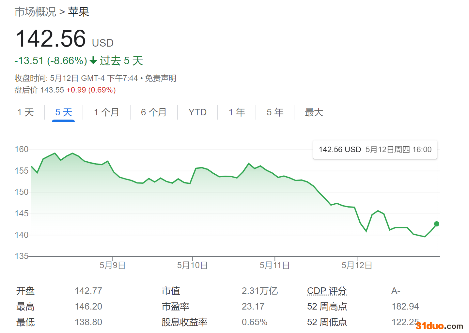This screenshot has height=333, width=469.
Task: Switch to the 1 个月 tab
Action: point(106,112)
